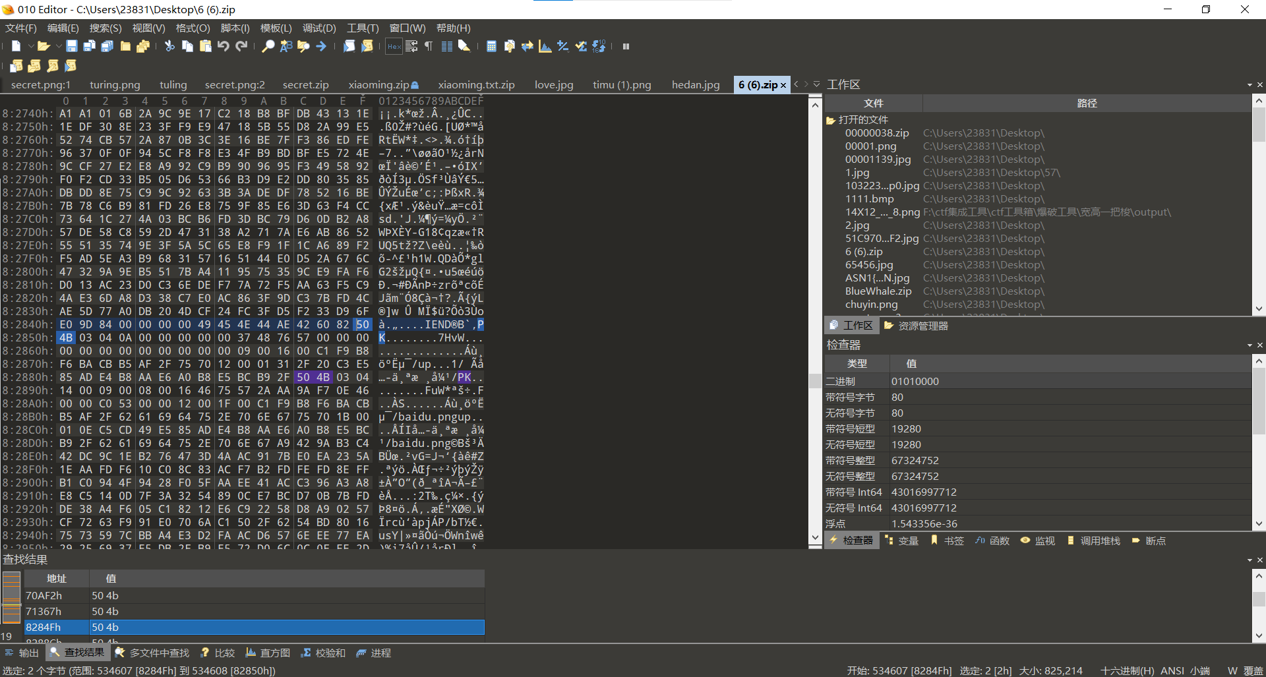Toggle Hex edit mode button
Image resolution: width=1266 pixels, height=677 pixels.
coord(394,46)
